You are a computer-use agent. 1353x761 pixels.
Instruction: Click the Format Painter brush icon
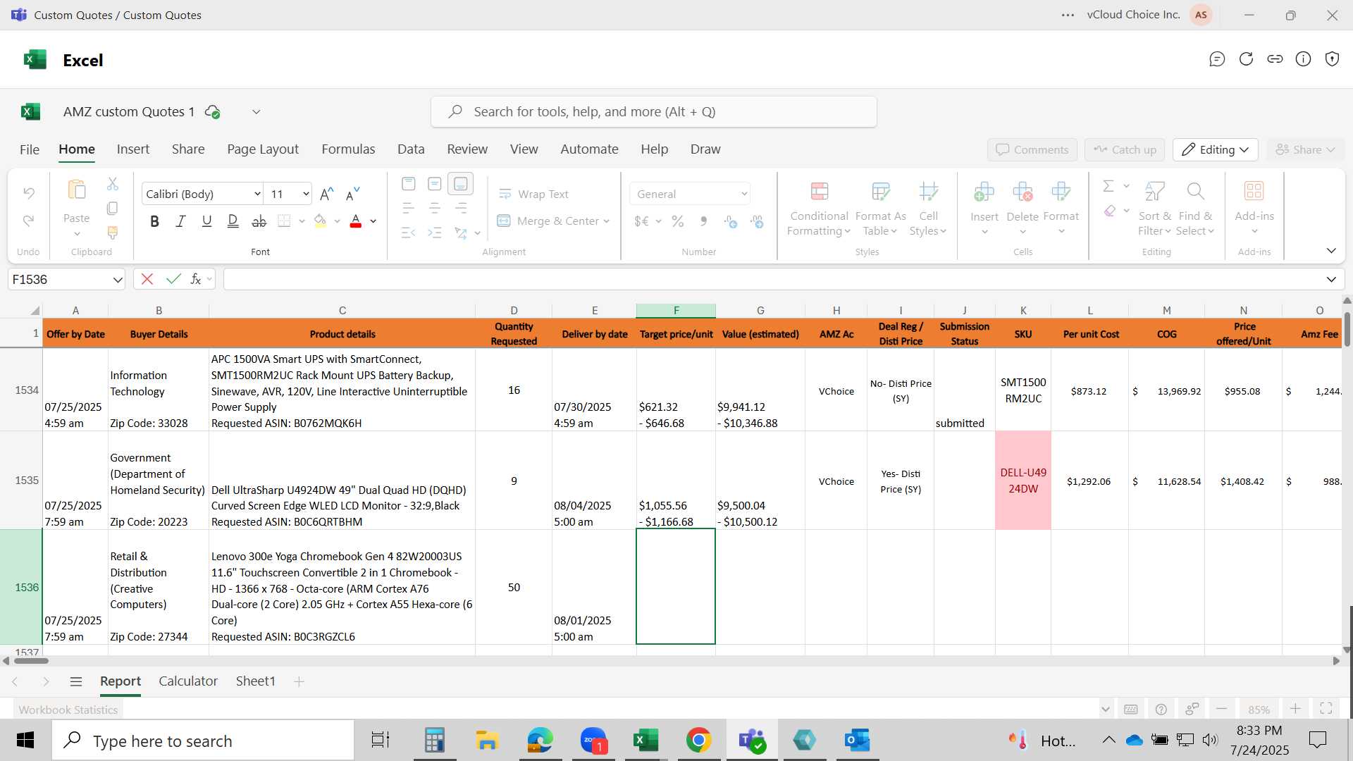(113, 232)
